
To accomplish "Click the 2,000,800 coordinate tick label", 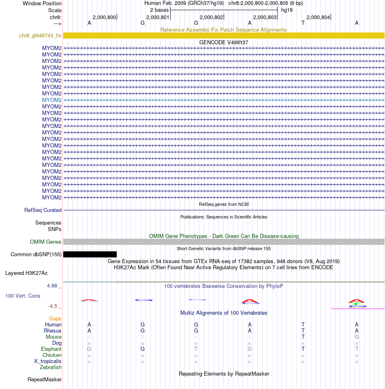I will pyautogui.click(x=104, y=17).
